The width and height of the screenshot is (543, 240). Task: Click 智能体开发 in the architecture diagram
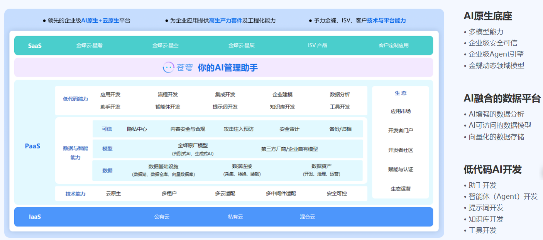point(168,107)
